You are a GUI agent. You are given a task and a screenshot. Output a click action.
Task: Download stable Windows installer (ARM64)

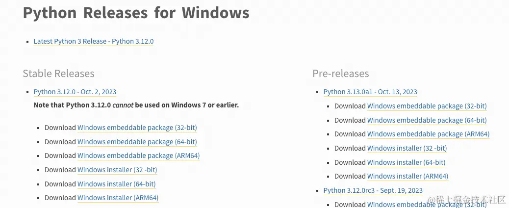pos(118,198)
